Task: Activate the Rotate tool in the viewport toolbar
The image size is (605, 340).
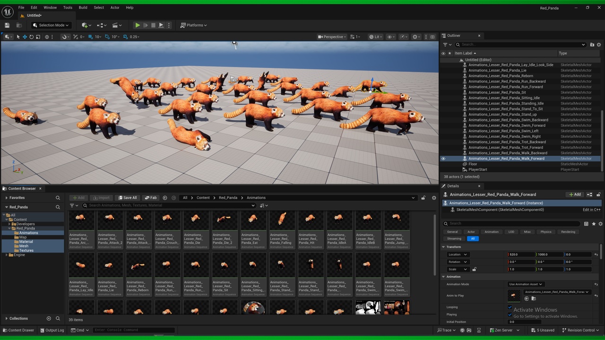Action: (x=31, y=37)
